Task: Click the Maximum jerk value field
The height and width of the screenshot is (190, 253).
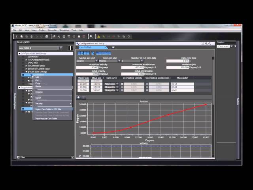Action: [x=177, y=67]
